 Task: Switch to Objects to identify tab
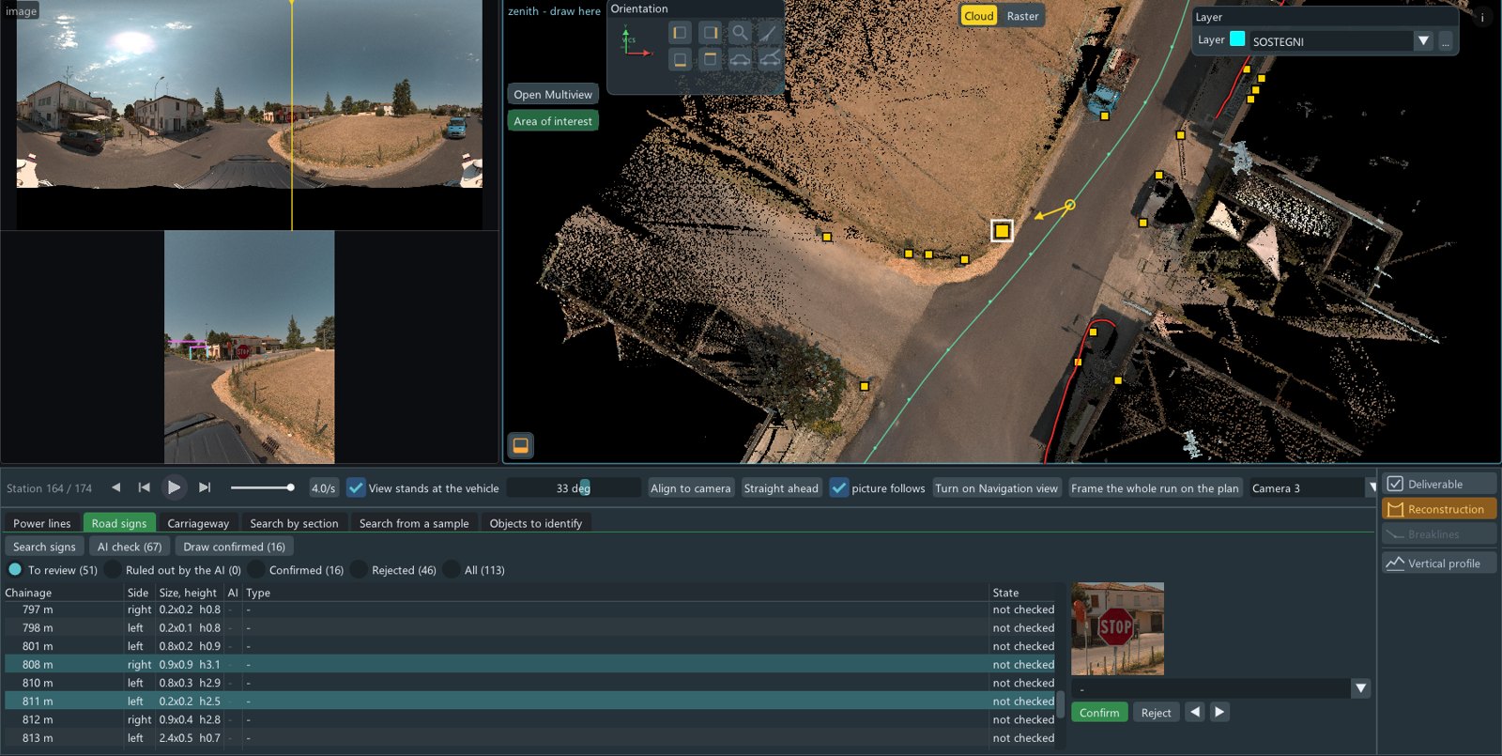tap(536, 523)
